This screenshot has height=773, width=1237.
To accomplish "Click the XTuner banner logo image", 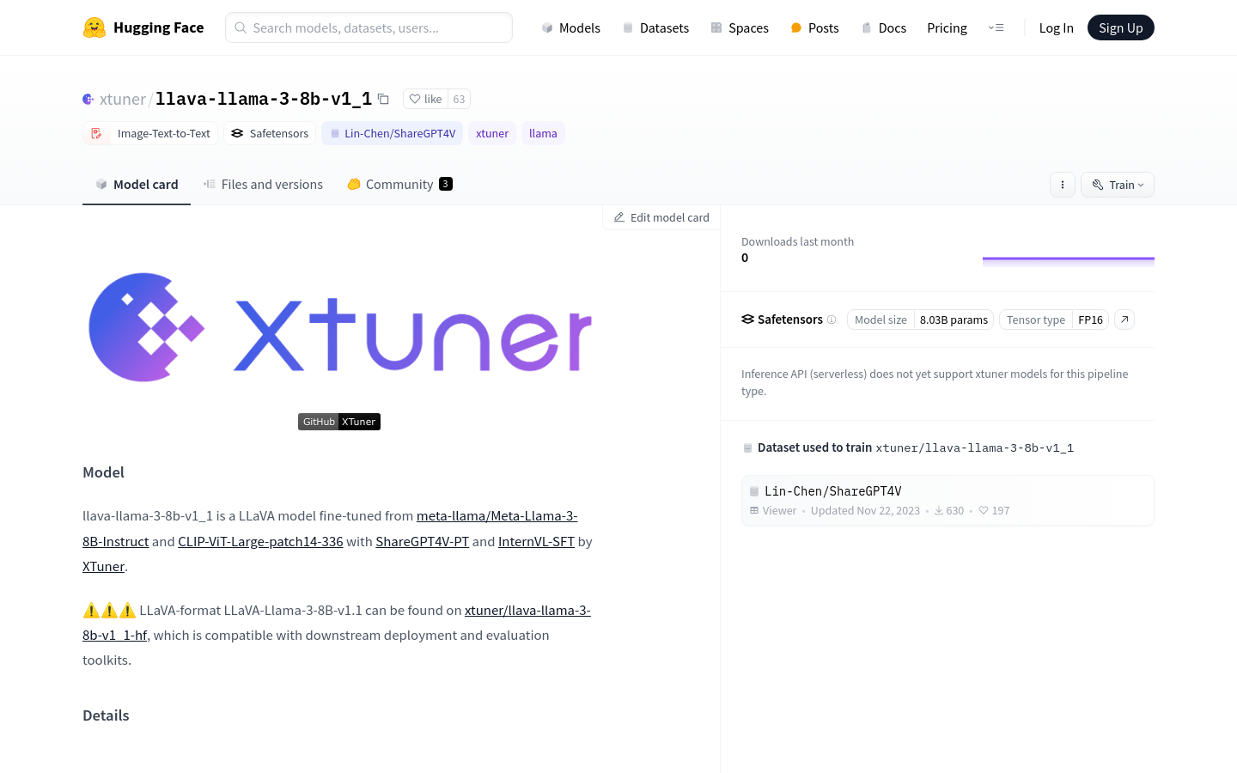I will tap(340, 327).
